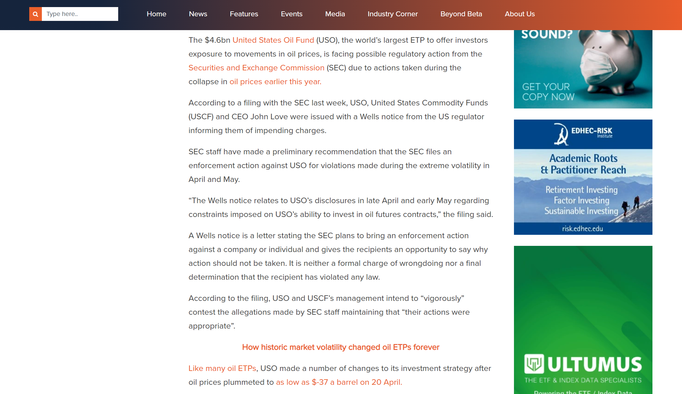The width and height of the screenshot is (682, 394).
Task: Click the piggy bank 'Get your copy now' ad
Action: point(583,69)
